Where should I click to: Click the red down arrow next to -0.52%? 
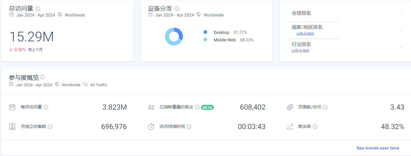[11, 49]
